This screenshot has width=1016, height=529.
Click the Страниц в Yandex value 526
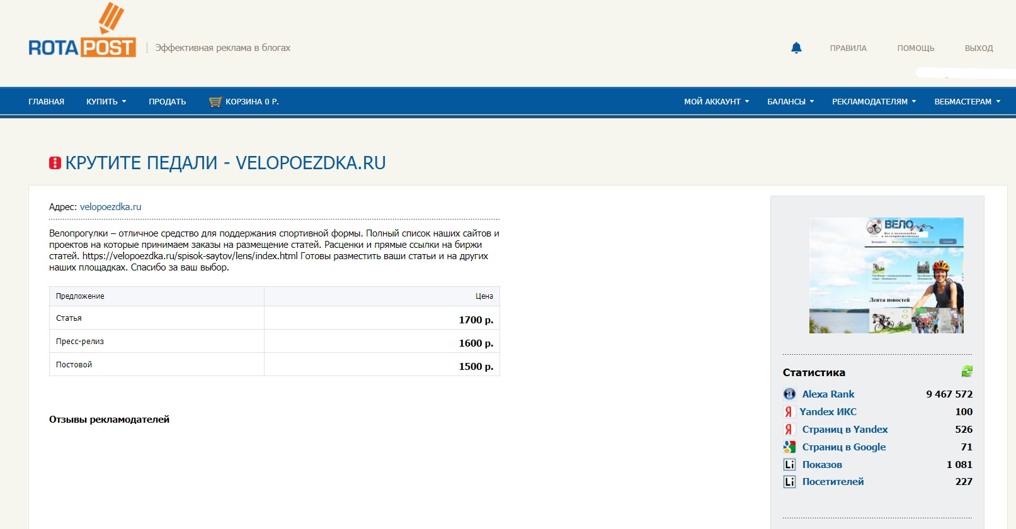[x=964, y=430]
